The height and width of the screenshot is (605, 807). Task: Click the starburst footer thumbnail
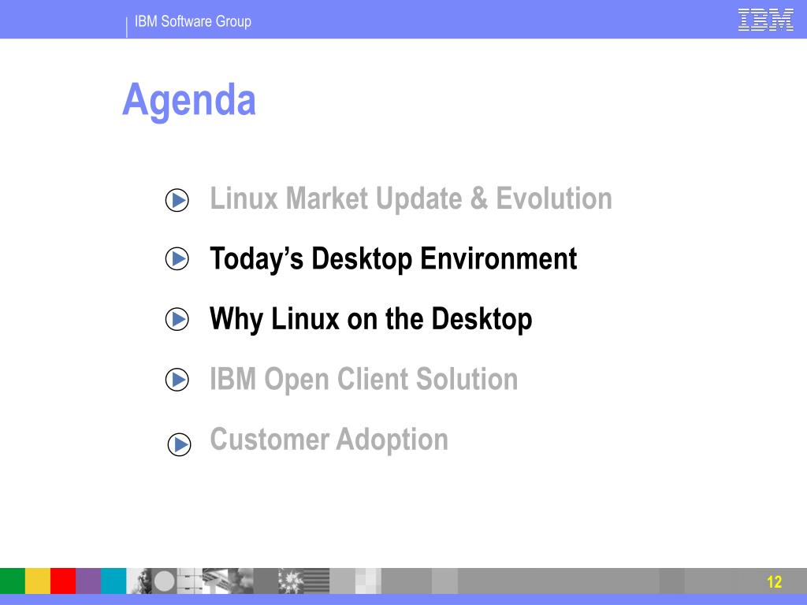point(291,581)
